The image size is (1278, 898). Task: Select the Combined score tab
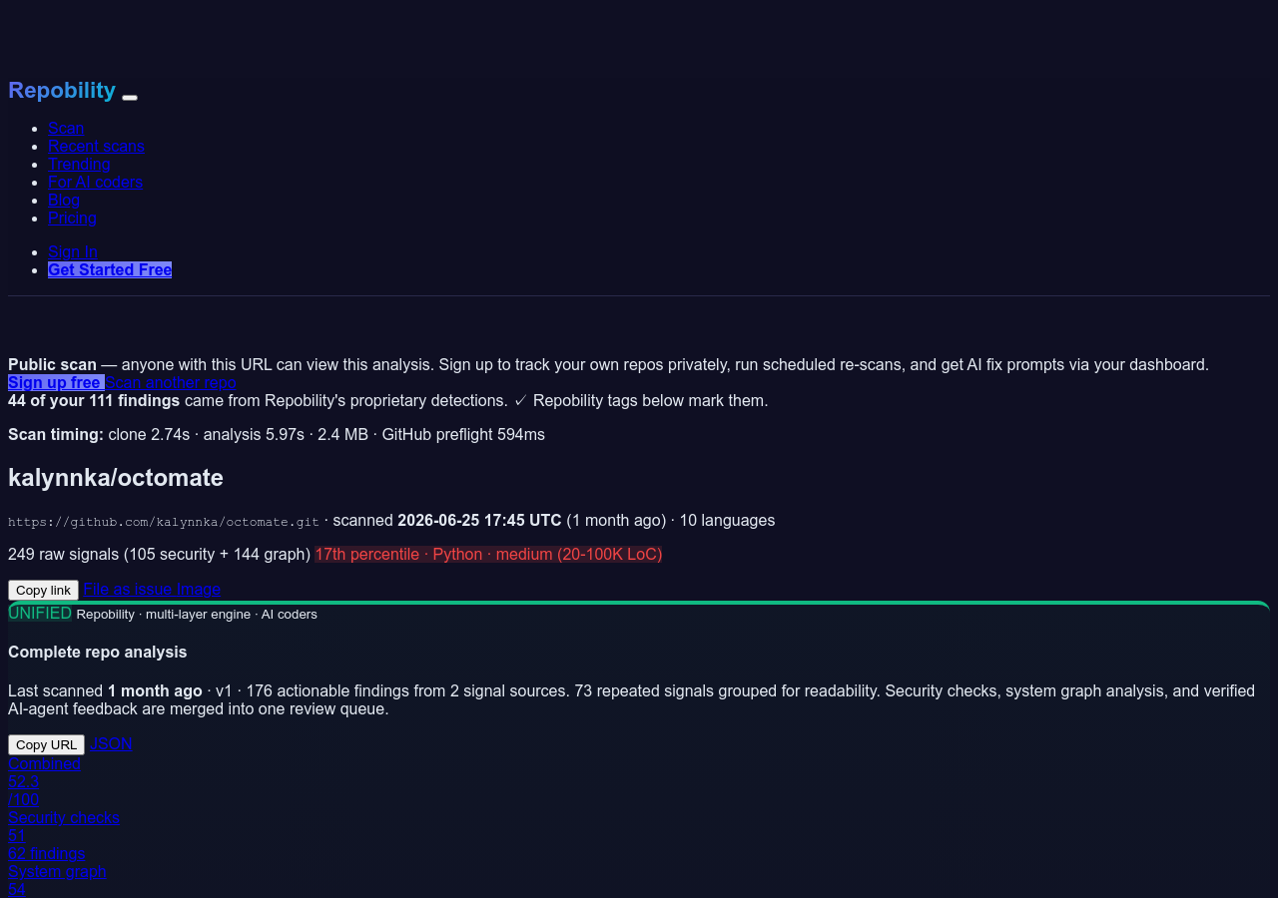[44, 763]
